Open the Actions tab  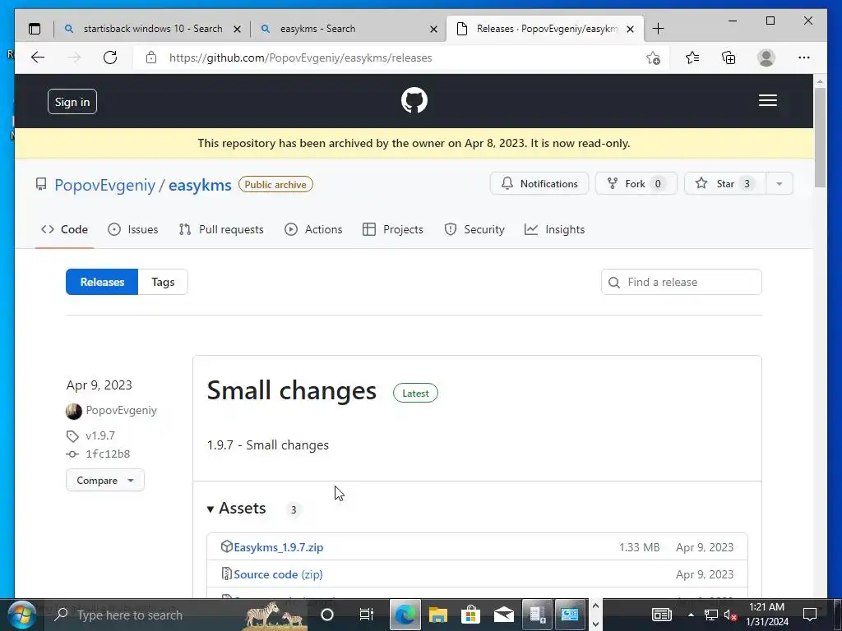tap(313, 230)
